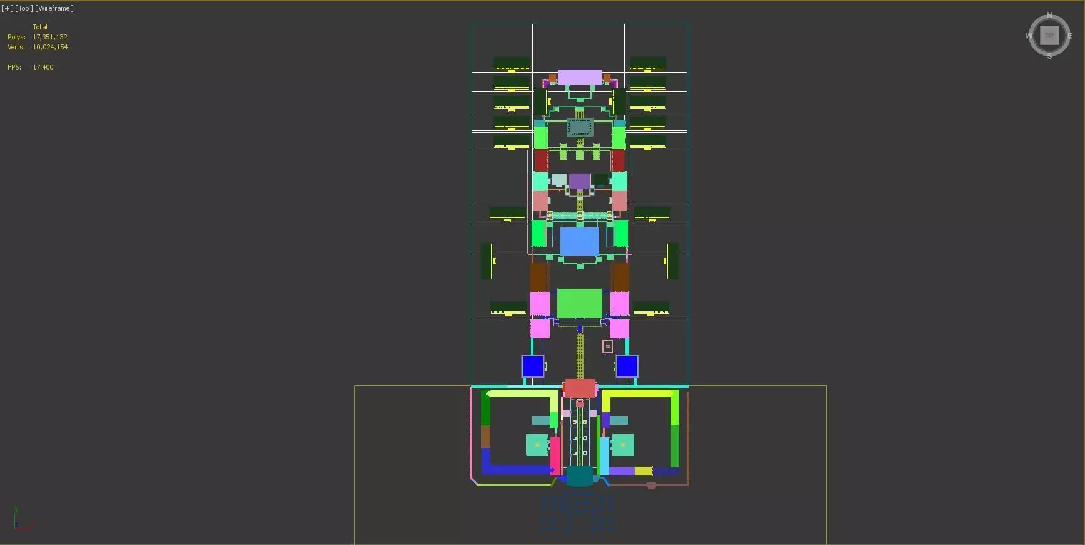Click the N compass label on ViewCube

coord(1050,15)
